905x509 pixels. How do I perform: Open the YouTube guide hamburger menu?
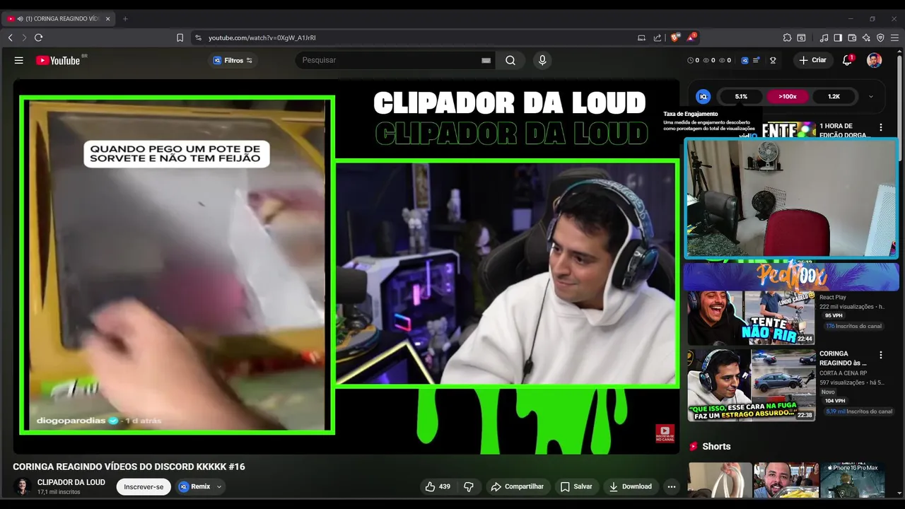[19, 60]
